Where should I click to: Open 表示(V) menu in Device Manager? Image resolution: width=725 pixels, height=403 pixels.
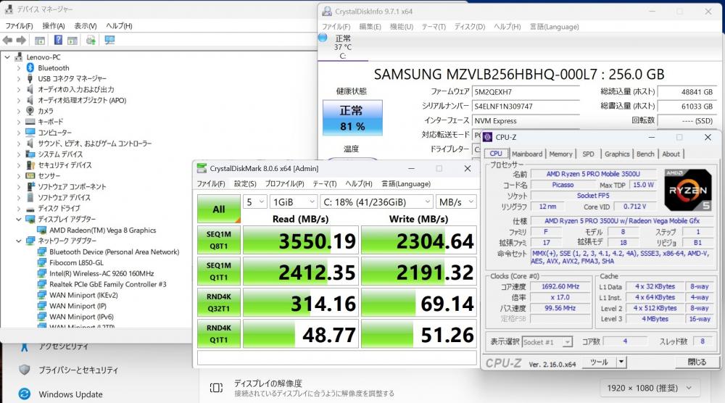pyautogui.click(x=86, y=26)
